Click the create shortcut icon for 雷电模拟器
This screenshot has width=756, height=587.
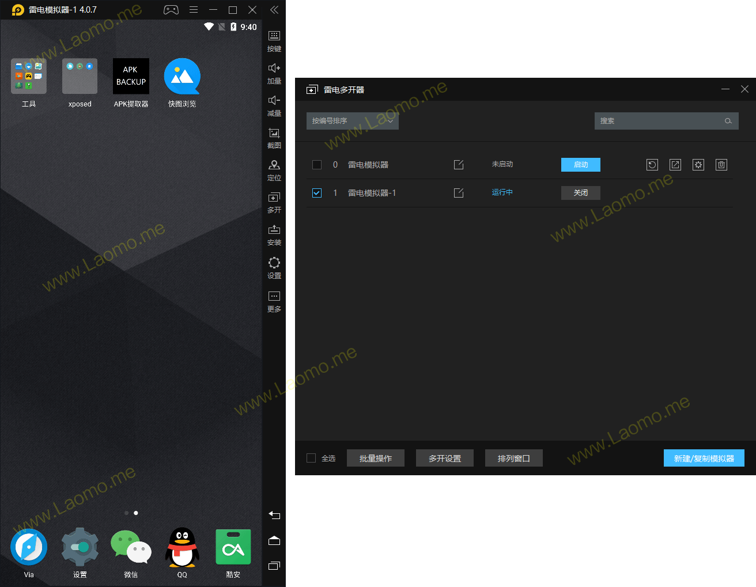tap(675, 165)
